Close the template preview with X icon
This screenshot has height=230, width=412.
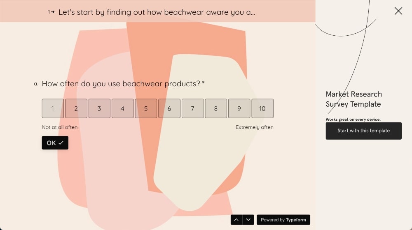398,11
